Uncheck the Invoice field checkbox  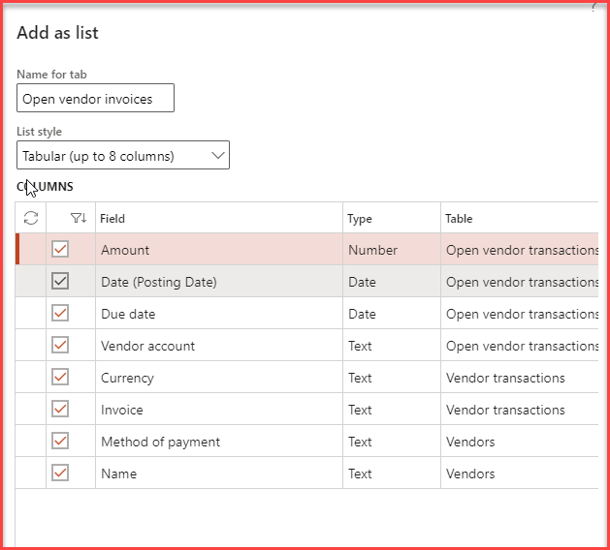click(x=60, y=409)
